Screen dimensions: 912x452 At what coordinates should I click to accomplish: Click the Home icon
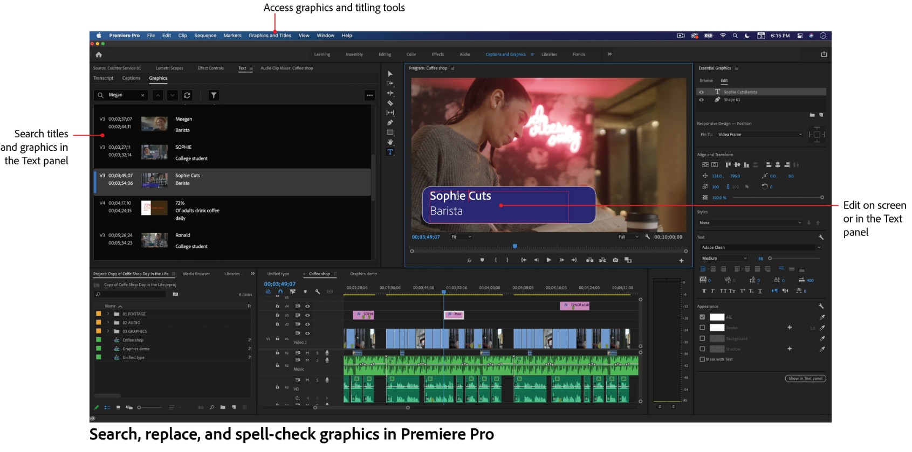99,54
